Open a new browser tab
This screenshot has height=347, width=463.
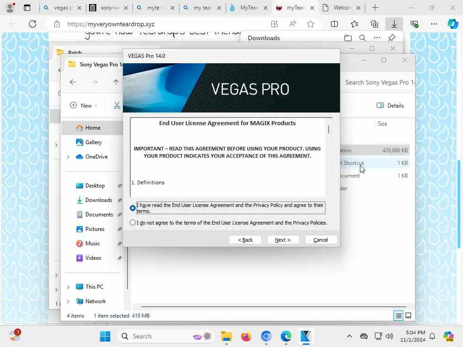point(375,8)
